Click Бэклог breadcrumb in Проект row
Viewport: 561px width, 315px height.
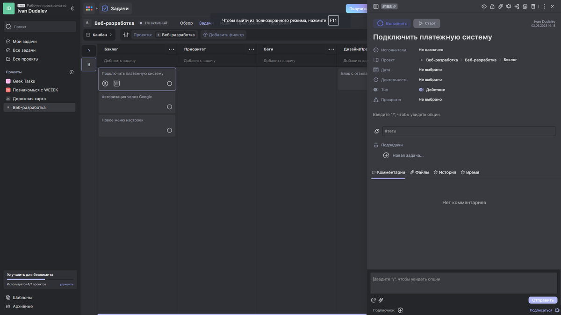click(x=510, y=60)
